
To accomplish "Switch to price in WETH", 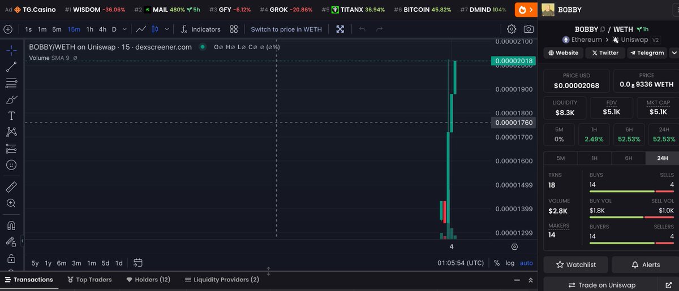I will click(287, 29).
